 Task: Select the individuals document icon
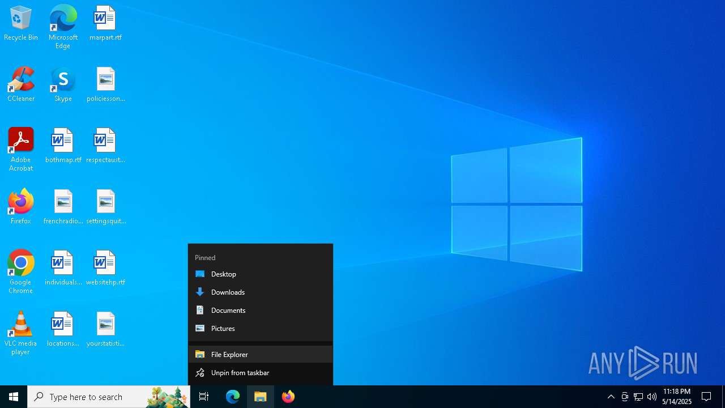(63, 269)
